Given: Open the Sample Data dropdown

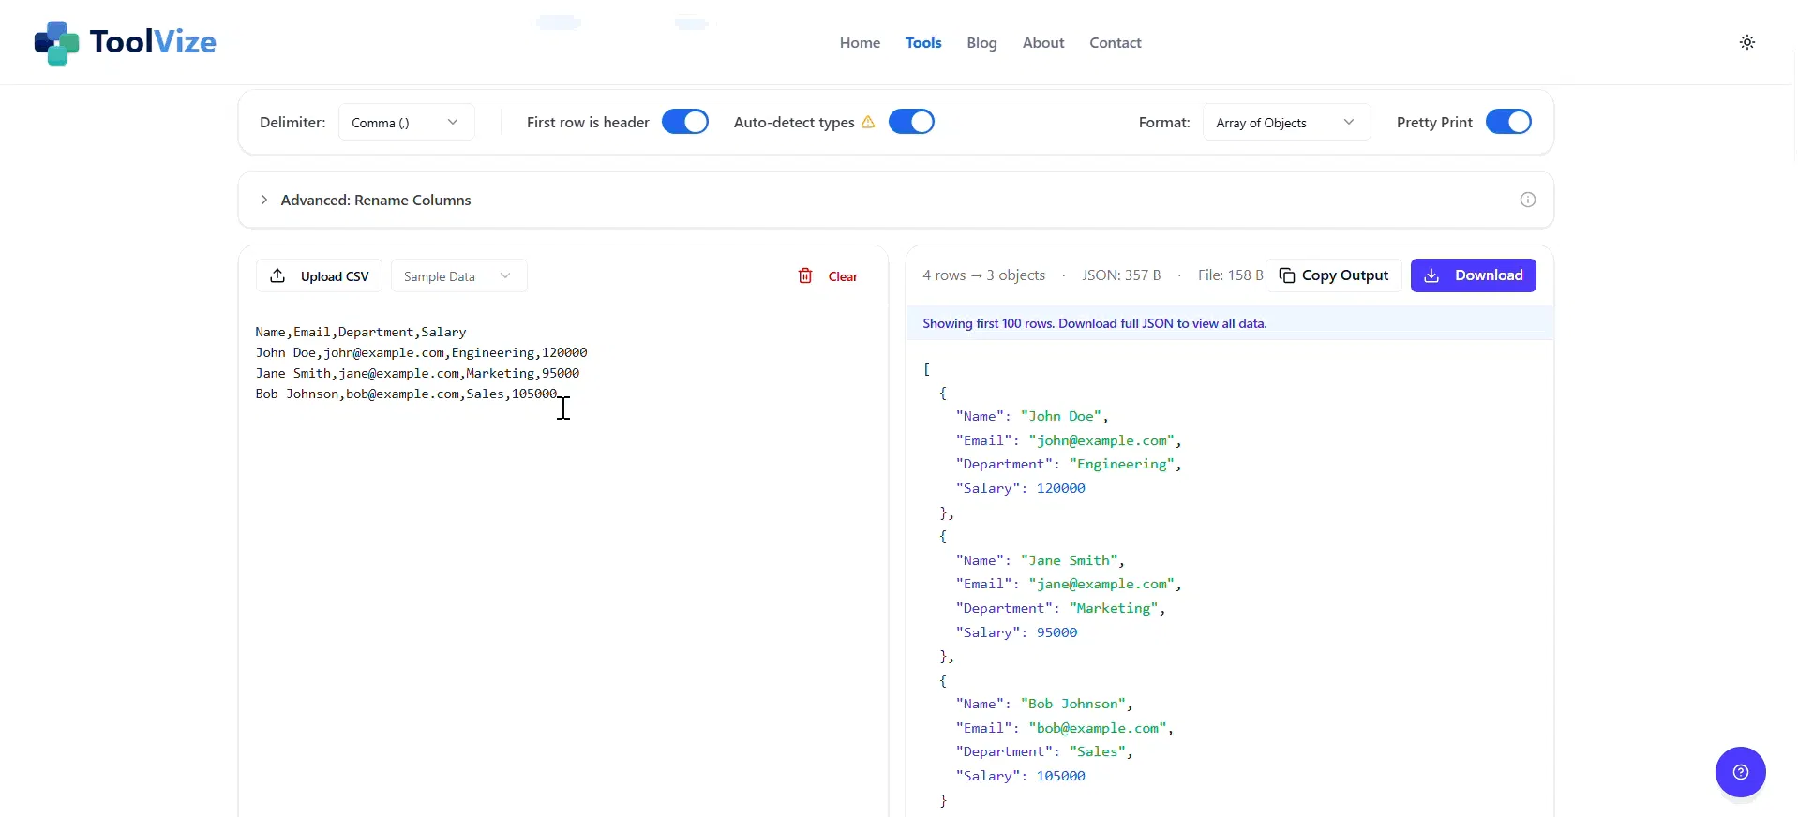Looking at the screenshot, I should (x=458, y=275).
